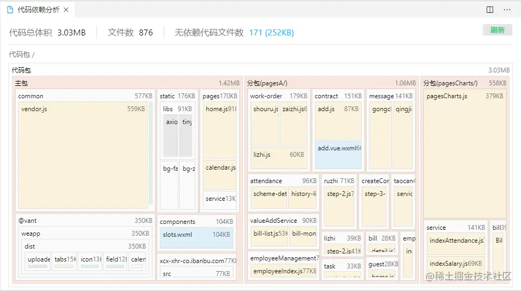The height and width of the screenshot is (291, 521).
Task: Select the slots.wxml 104KB block
Action: 196,238
